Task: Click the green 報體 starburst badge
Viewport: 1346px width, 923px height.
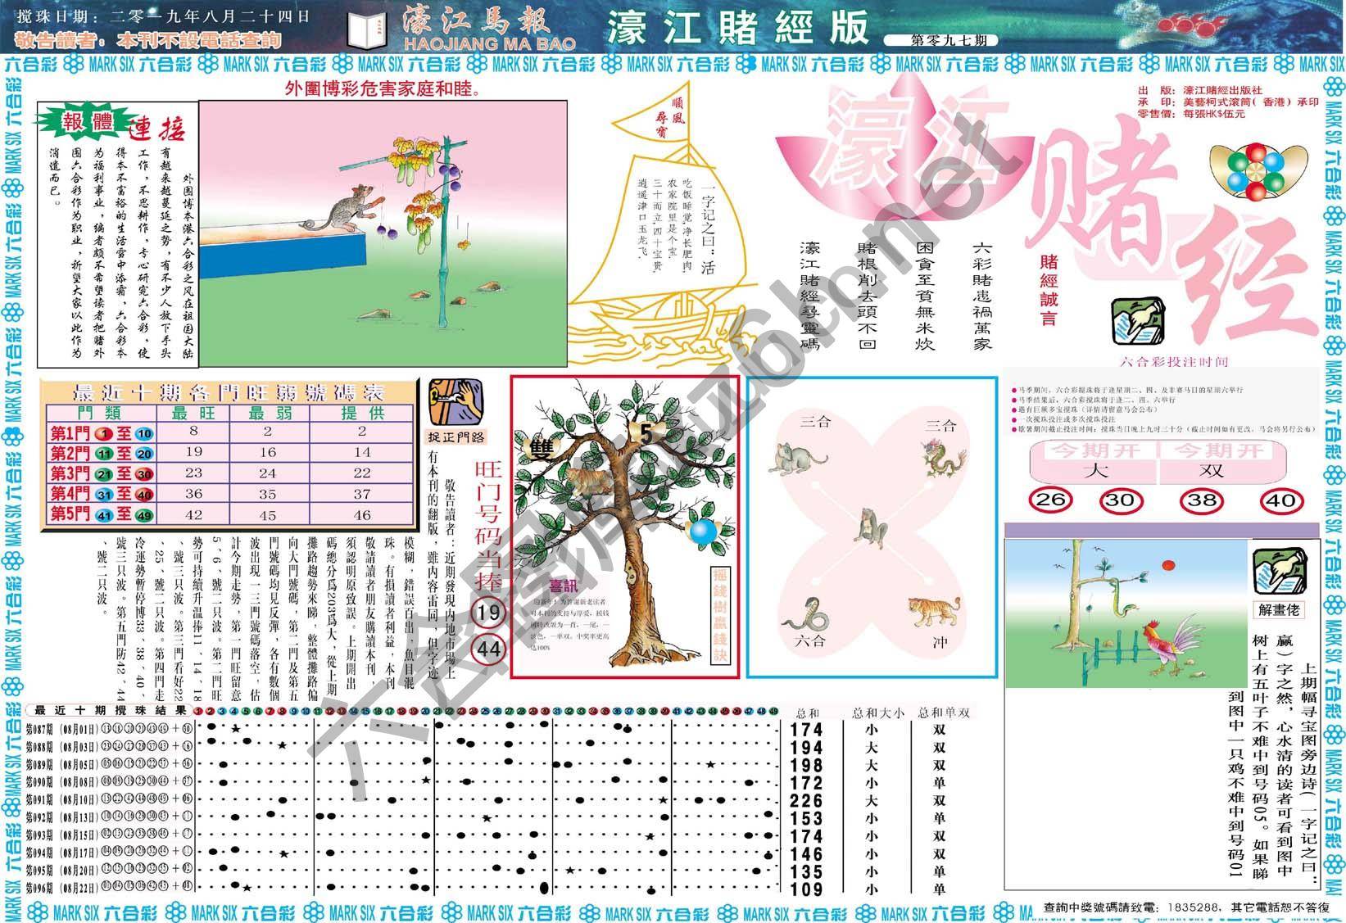Action: pyautogui.click(x=80, y=123)
